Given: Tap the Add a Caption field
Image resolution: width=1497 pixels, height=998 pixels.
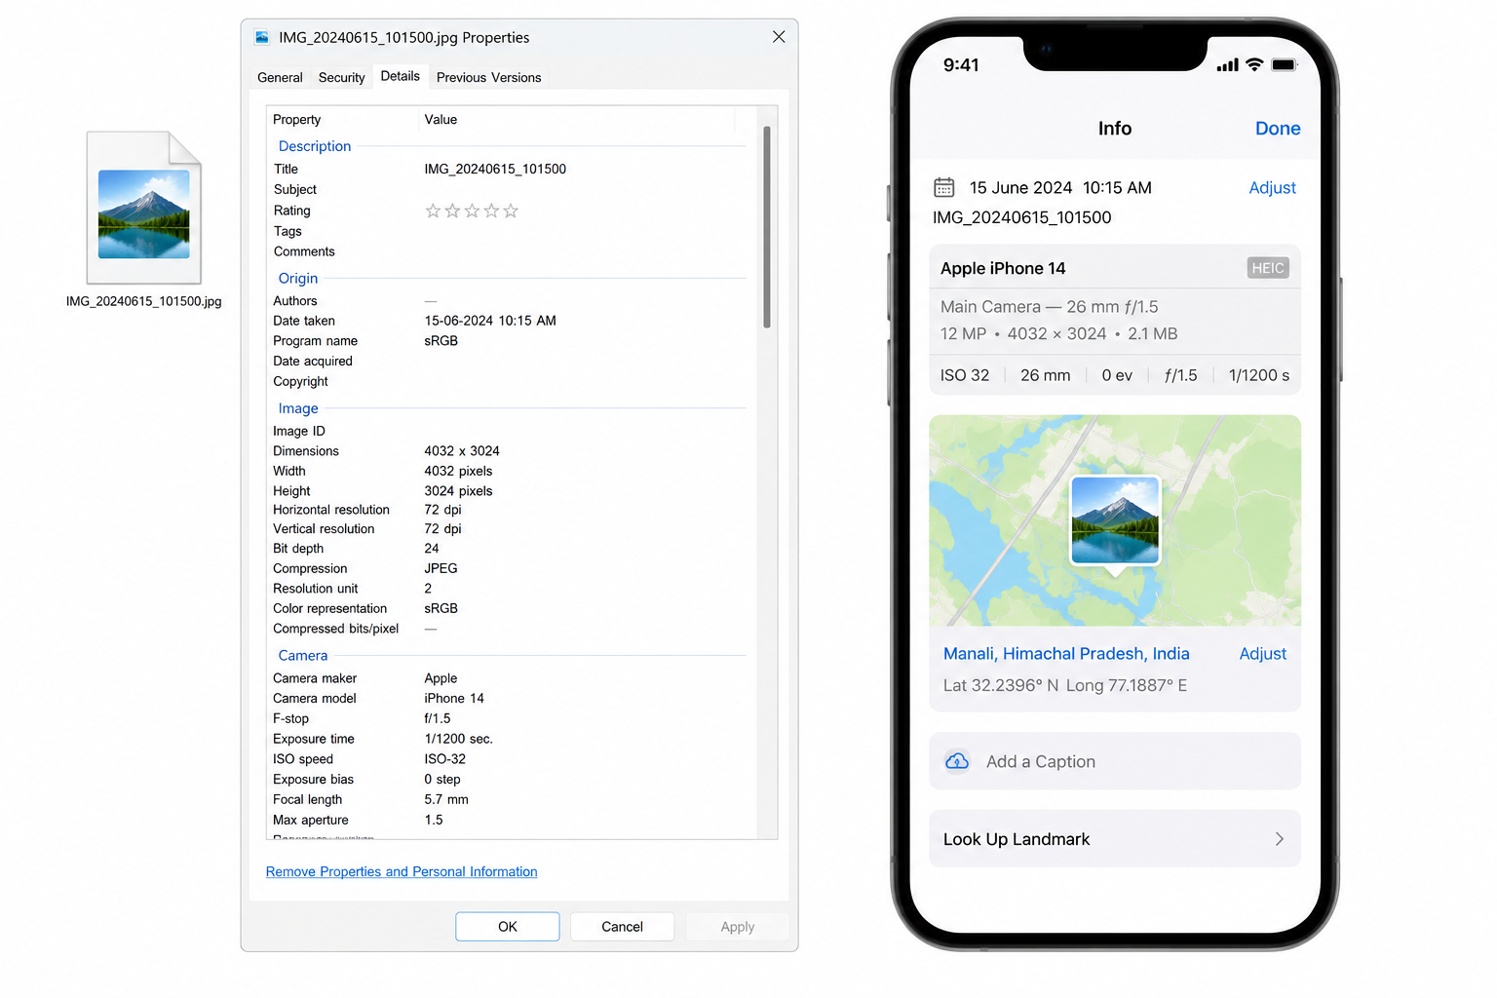Looking at the screenshot, I should click(1115, 761).
